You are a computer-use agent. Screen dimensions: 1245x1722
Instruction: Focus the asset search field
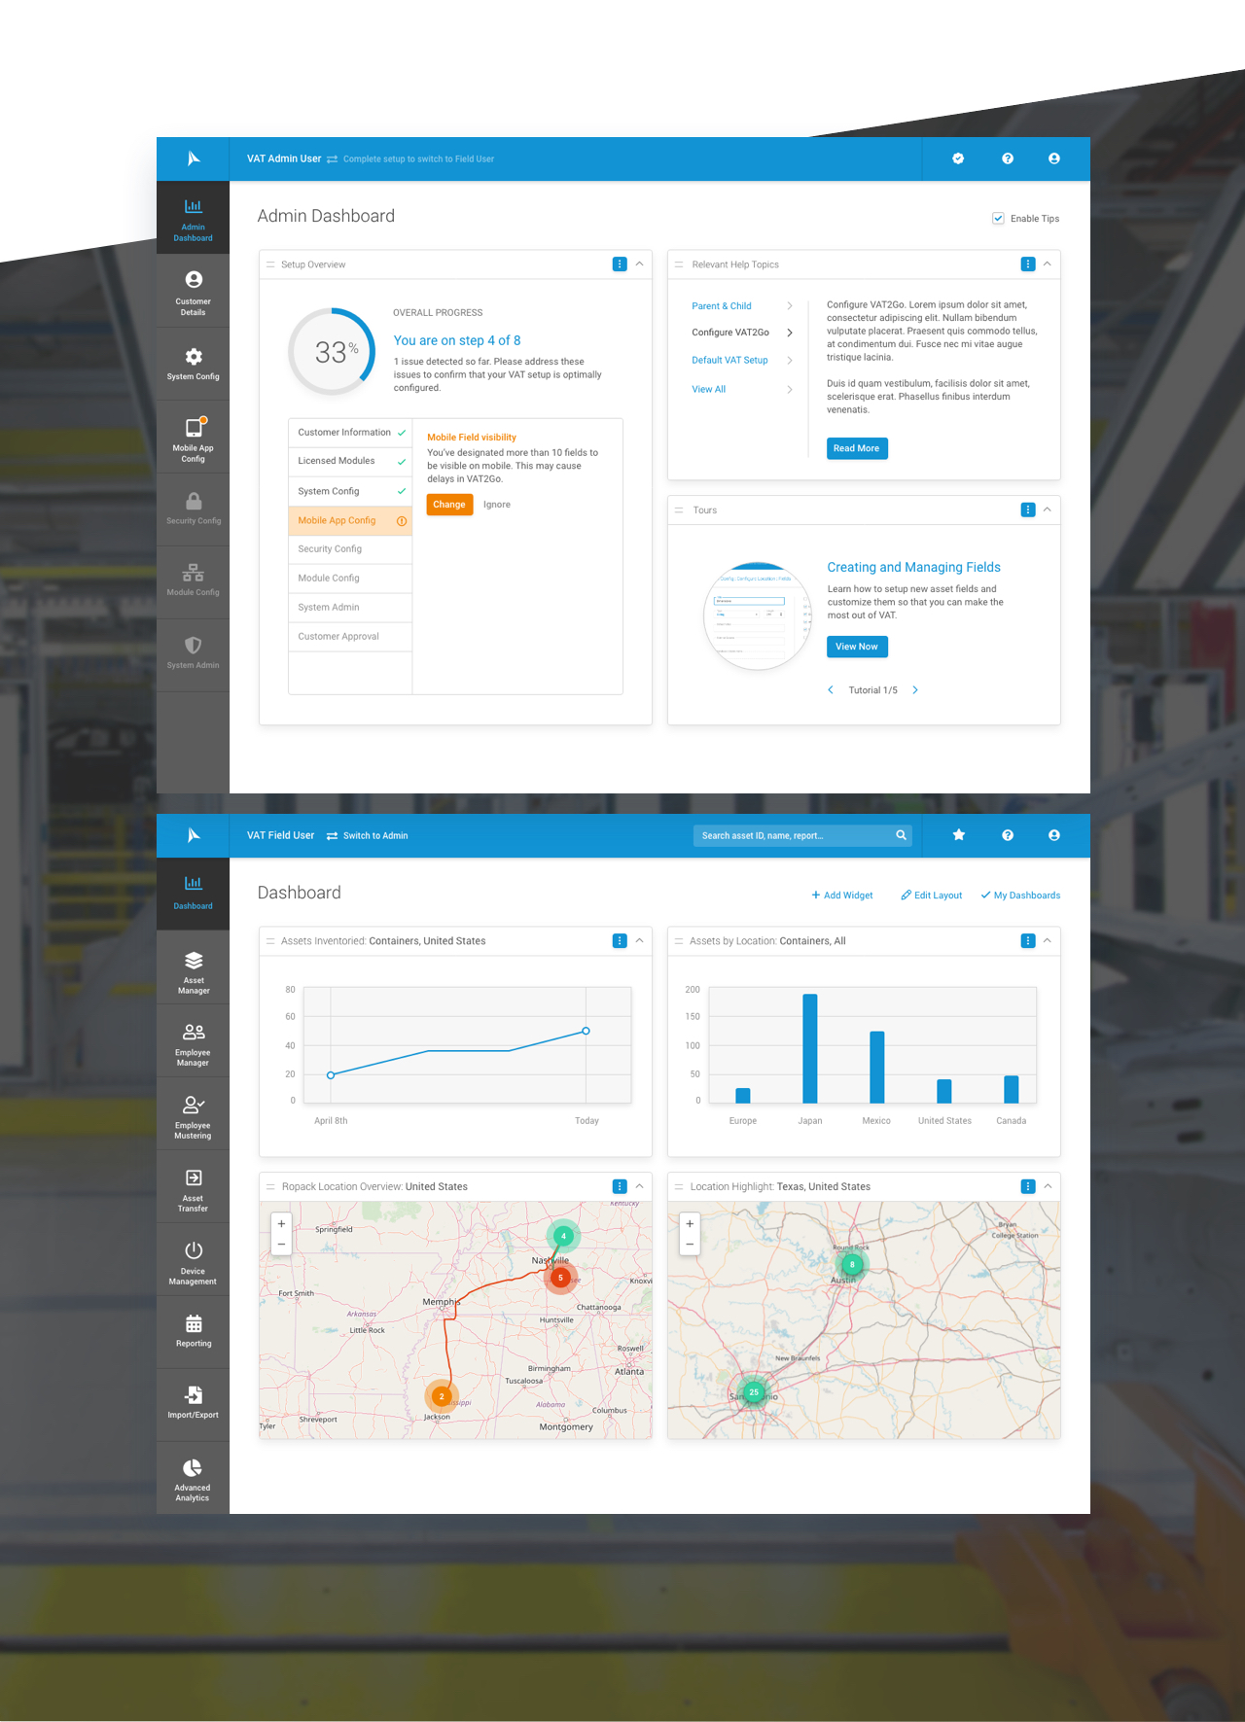(x=793, y=836)
